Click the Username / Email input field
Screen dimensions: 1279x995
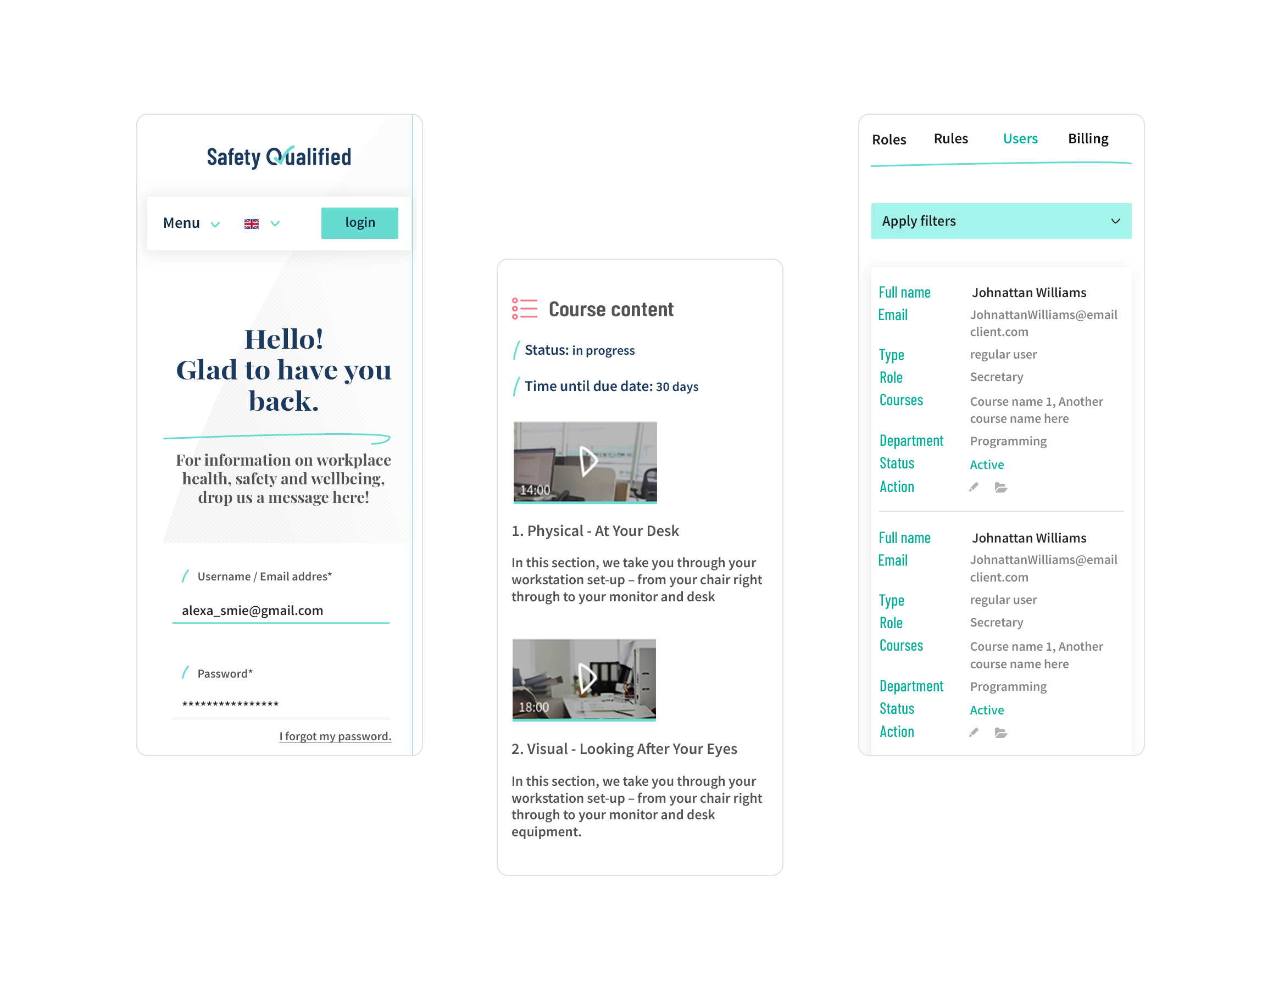point(281,611)
